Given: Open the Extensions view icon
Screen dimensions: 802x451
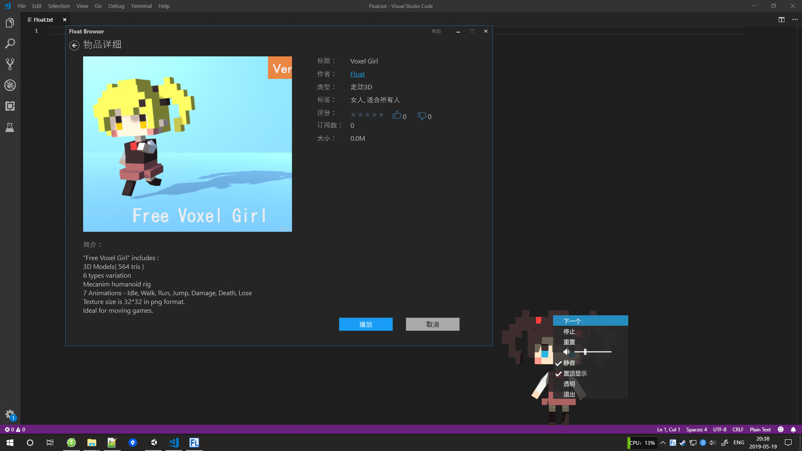Looking at the screenshot, I should click(x=10, y=106).
